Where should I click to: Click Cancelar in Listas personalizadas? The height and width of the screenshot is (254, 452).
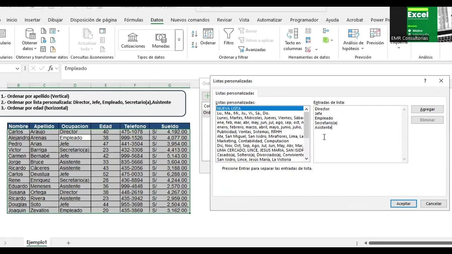tap(434, 204)
